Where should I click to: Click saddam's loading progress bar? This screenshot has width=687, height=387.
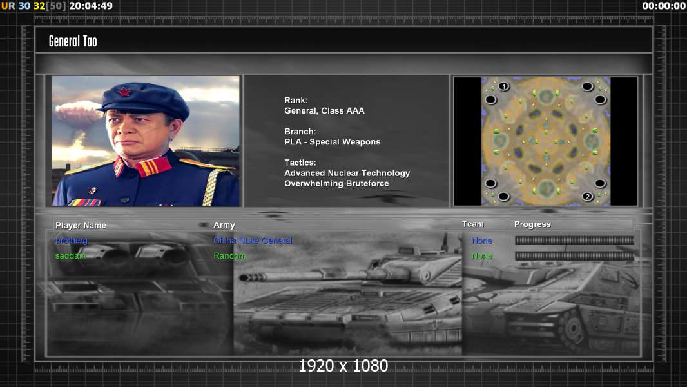574,256
